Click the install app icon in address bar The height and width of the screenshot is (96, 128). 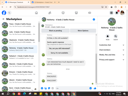point(102,7)
